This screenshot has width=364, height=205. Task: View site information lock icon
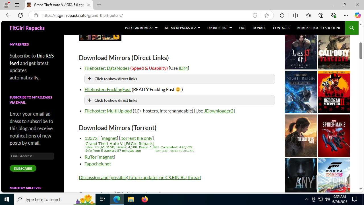point(36,15)
